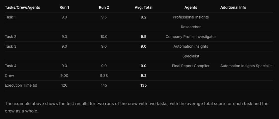Select the Professional Insights agent text
The width and height of the screenshot is (279, 119).
point(191,17)
